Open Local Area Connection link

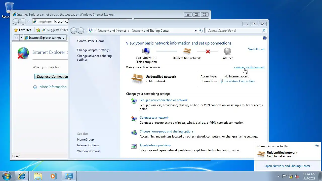[x=239, y=81]
